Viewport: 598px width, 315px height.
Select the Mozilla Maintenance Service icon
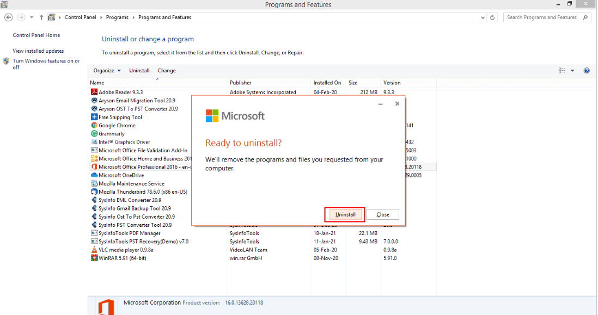[94, 183]
